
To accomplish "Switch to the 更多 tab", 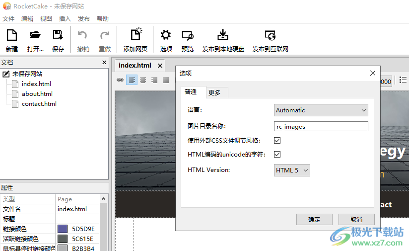I will click(217, 93).
